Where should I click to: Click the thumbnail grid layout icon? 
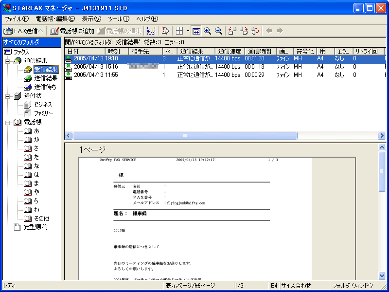tap(179, 31)
